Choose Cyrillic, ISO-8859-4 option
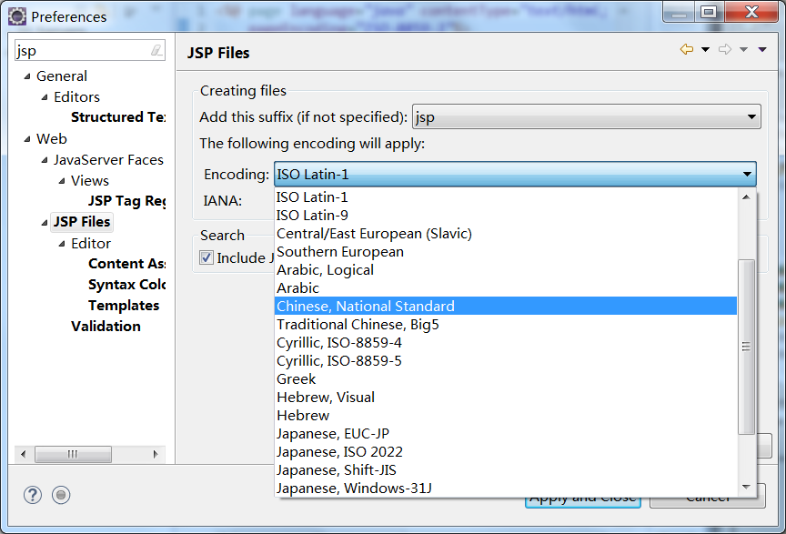Viewport: 786px width, 534px height. click(x=506, y=342)
